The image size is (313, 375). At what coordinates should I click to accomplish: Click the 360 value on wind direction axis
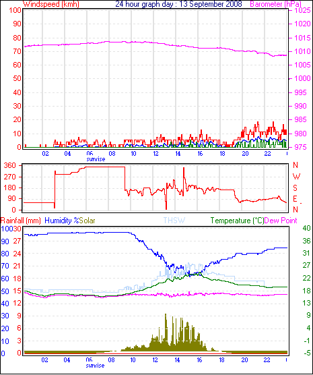click(x=10, y=165)
